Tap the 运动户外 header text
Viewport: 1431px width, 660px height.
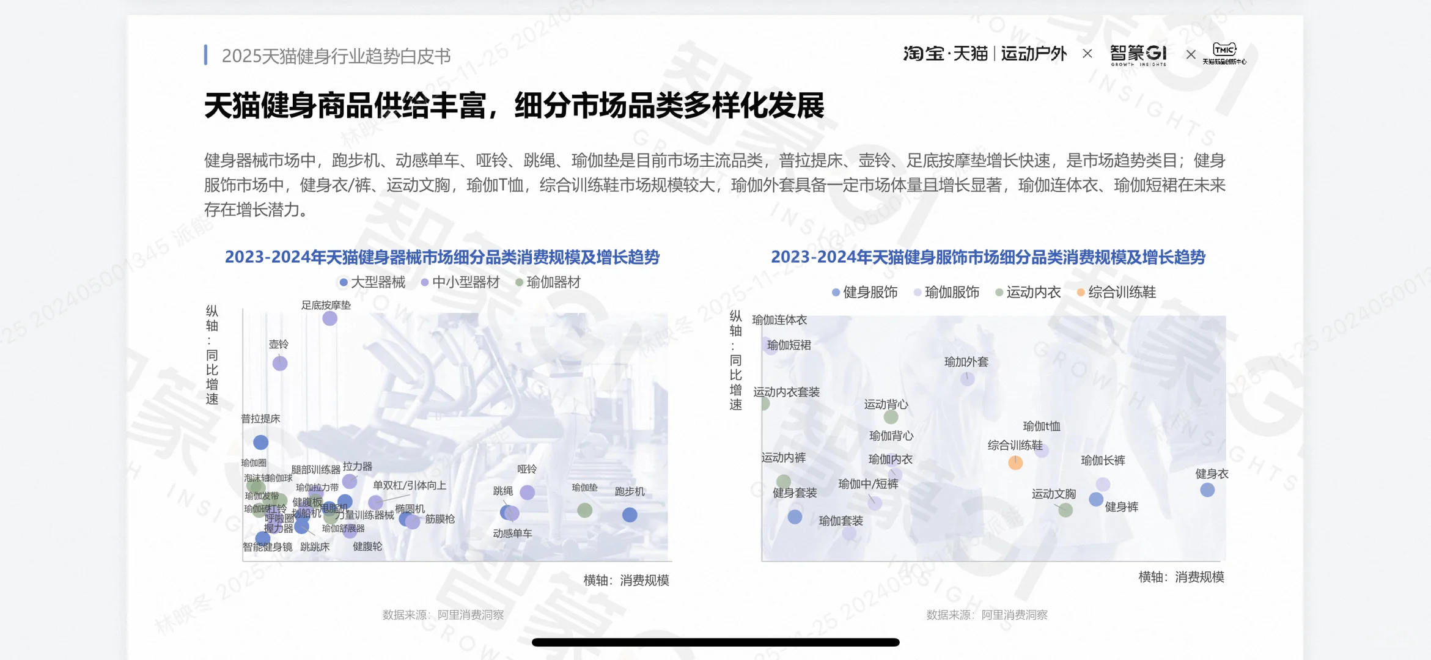1034,54
